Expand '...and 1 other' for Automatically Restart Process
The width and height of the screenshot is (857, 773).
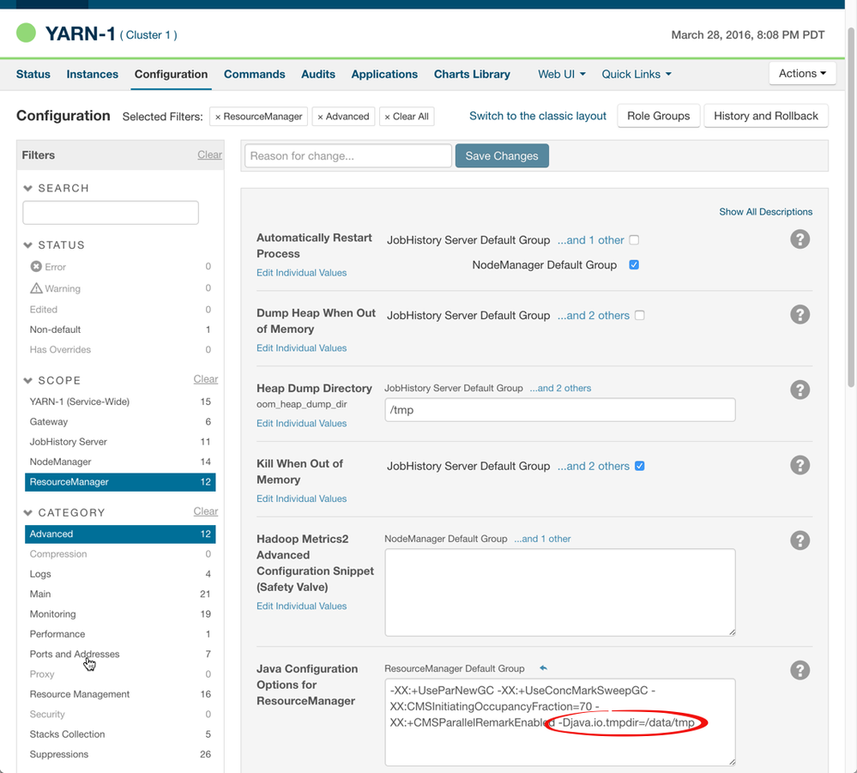pos(590,240)
